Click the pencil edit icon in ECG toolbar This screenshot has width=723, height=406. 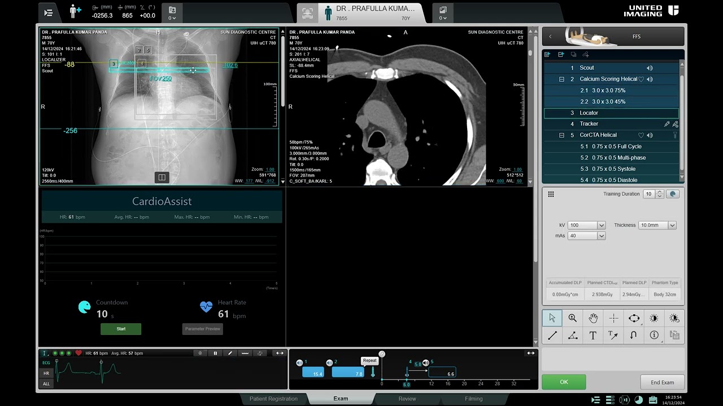[x=230, y=353]
